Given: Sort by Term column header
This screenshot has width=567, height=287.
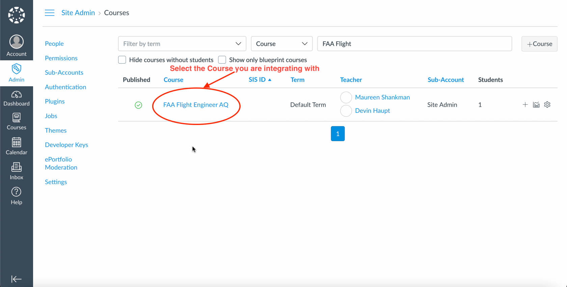Looking at the screenshot, I should (297, 80).
